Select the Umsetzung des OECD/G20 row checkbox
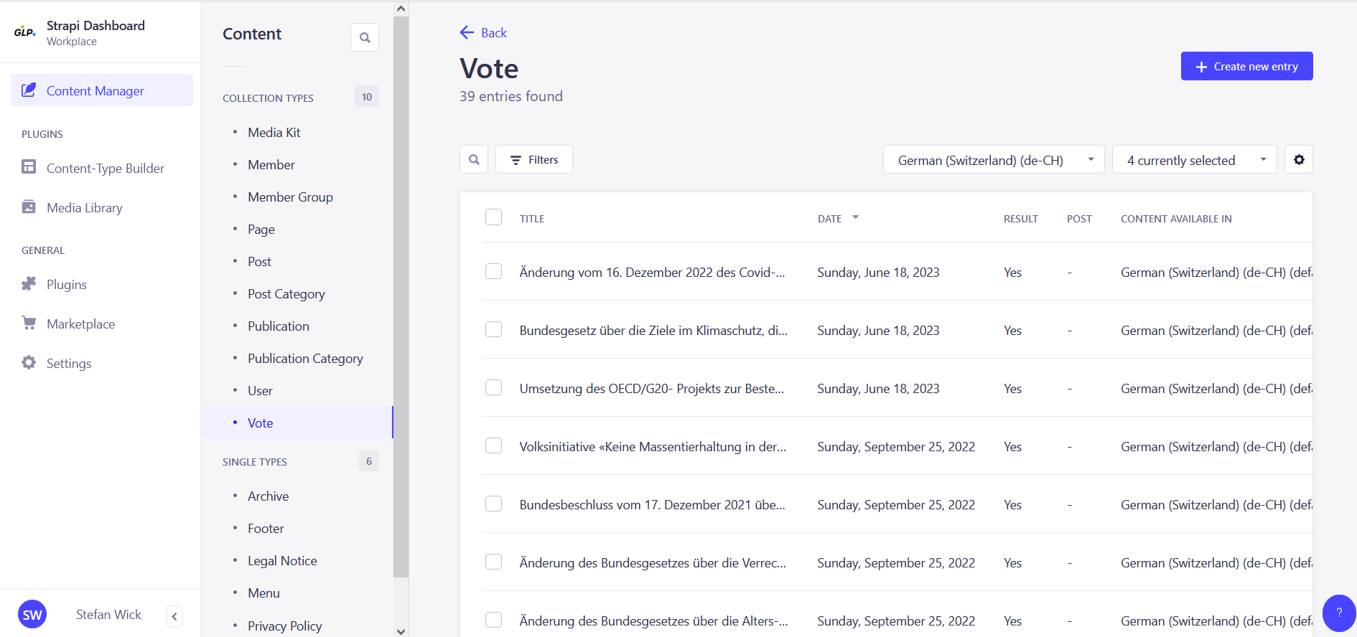The width and height of the screenshot is (1357, 637). (493, 387)
